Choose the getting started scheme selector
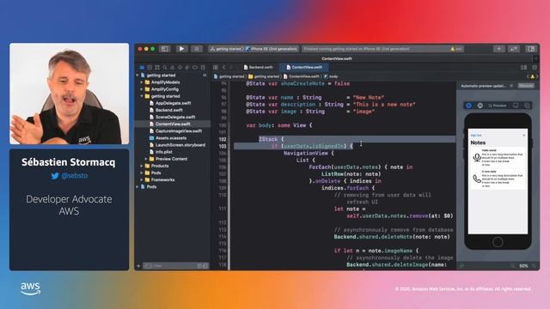This screenshot has width=550, height=309. [226, 49]
